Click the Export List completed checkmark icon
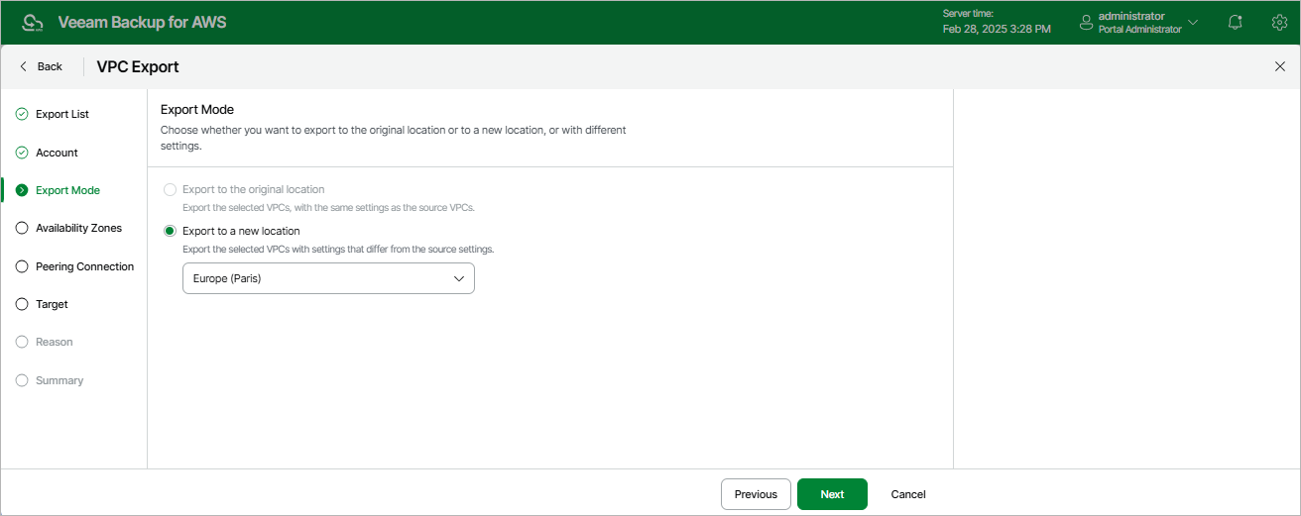Image resolution: width=1301 pixels, height=516 pixels. [x=22, y=114]
